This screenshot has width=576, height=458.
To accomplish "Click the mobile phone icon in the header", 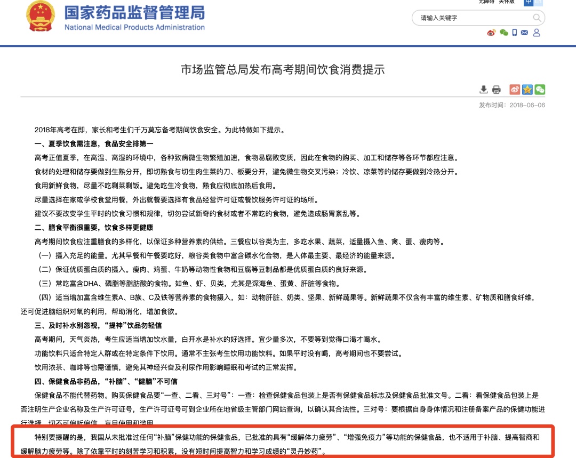I will [x=515, y=33].
